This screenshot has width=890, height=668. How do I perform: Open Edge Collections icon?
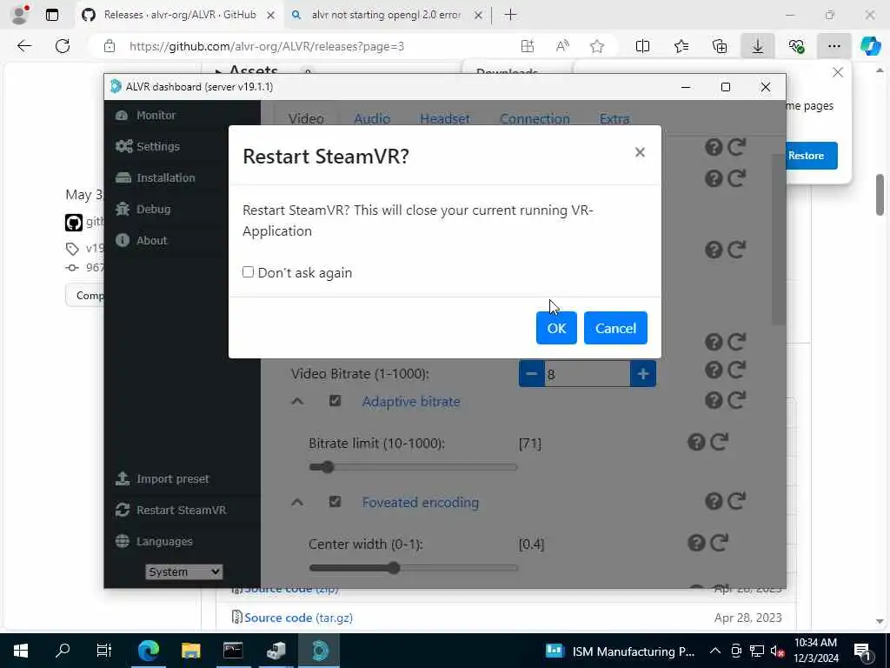pos(720,47)
